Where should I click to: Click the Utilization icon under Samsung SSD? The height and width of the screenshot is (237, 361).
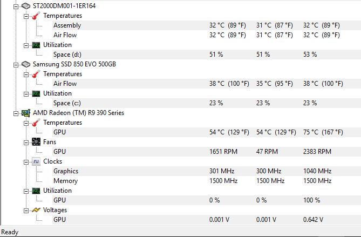click(36, 93)
